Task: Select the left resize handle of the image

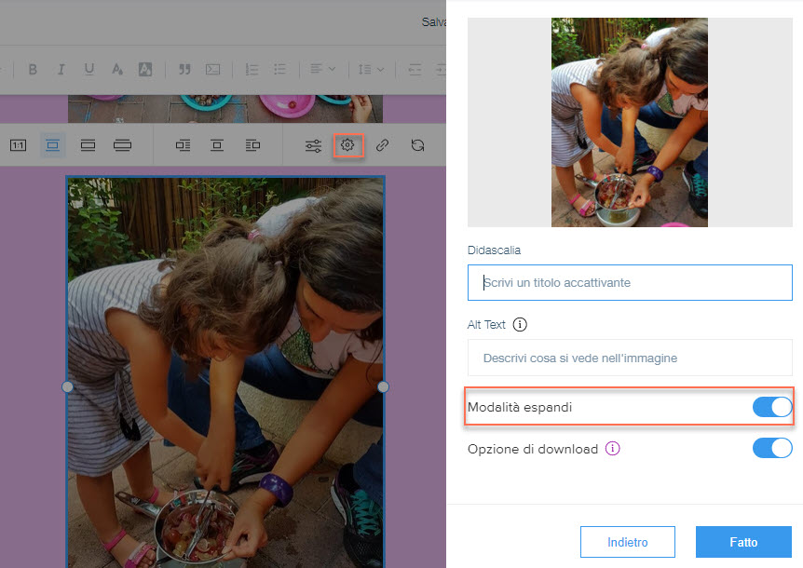Action: tap(67, 386)
